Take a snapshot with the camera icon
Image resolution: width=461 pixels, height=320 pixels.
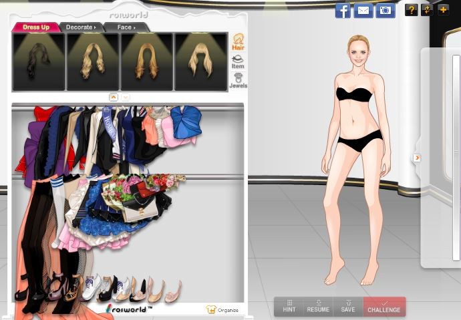pyautogui.click(x=385, y=10)
